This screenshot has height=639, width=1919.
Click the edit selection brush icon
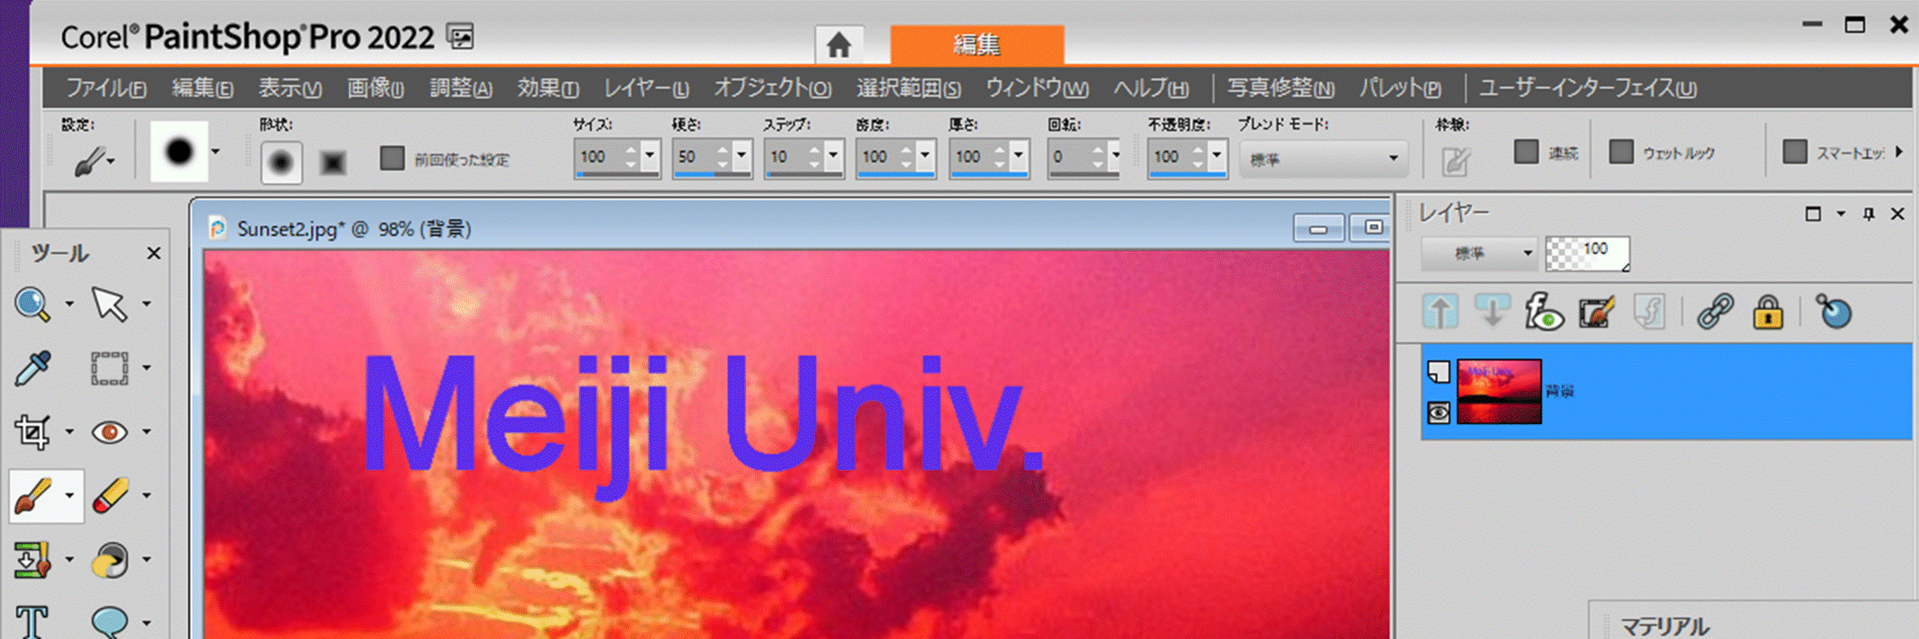[x=1596, y=312]
